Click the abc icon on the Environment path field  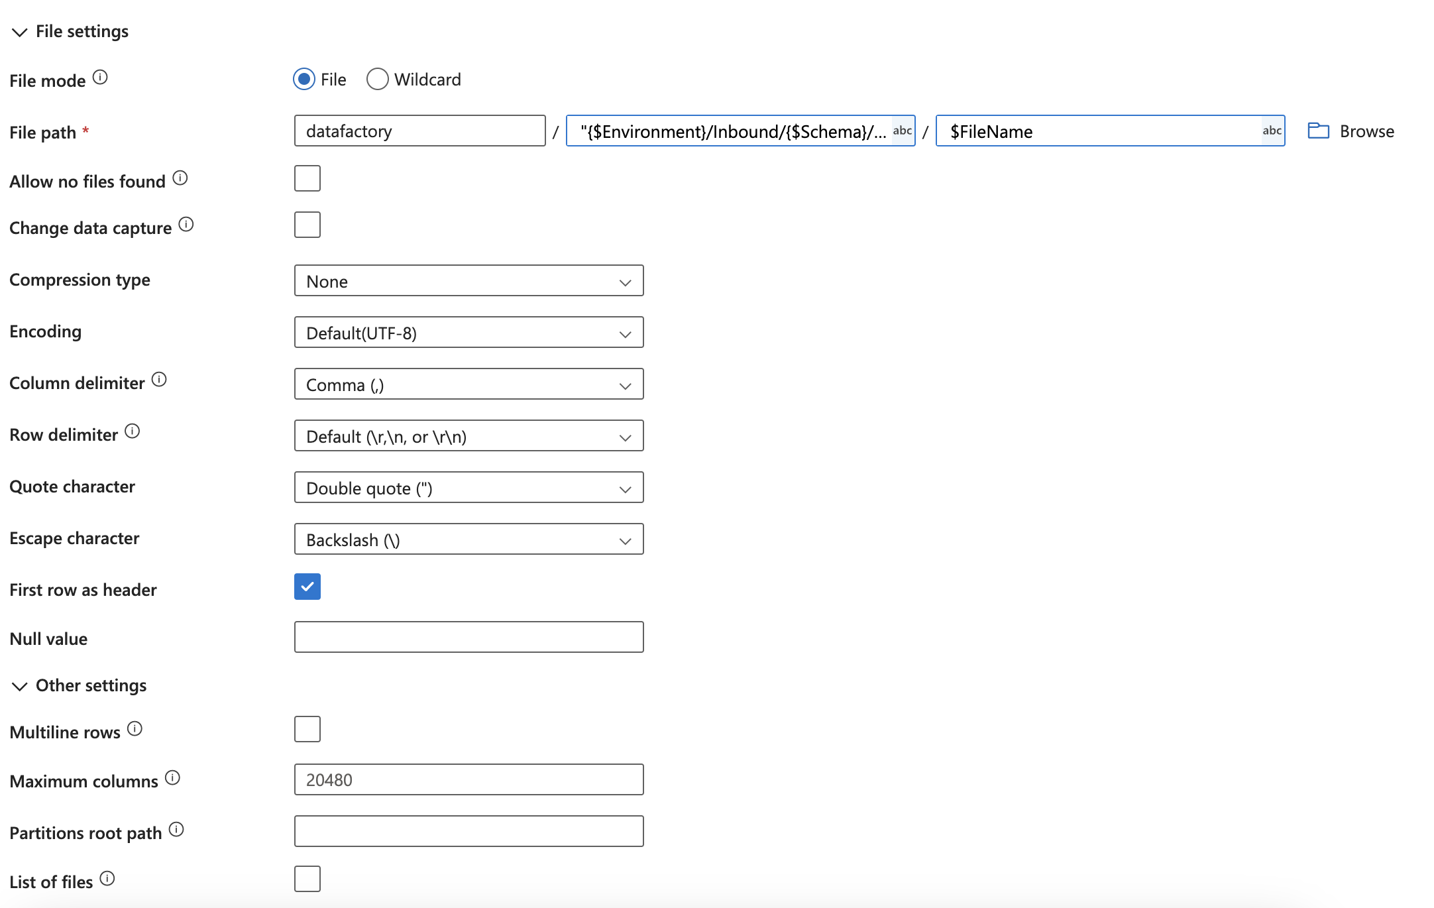(903, 131)
